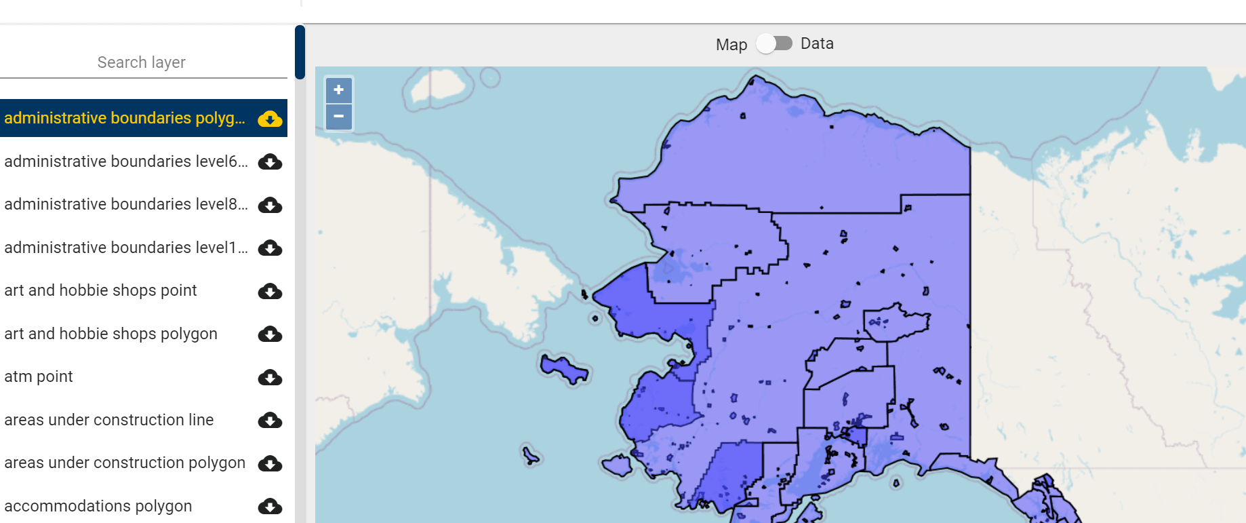Select administrative boundaries level6 layer
Screen dimensions: 1246x523
click(126, 161)
